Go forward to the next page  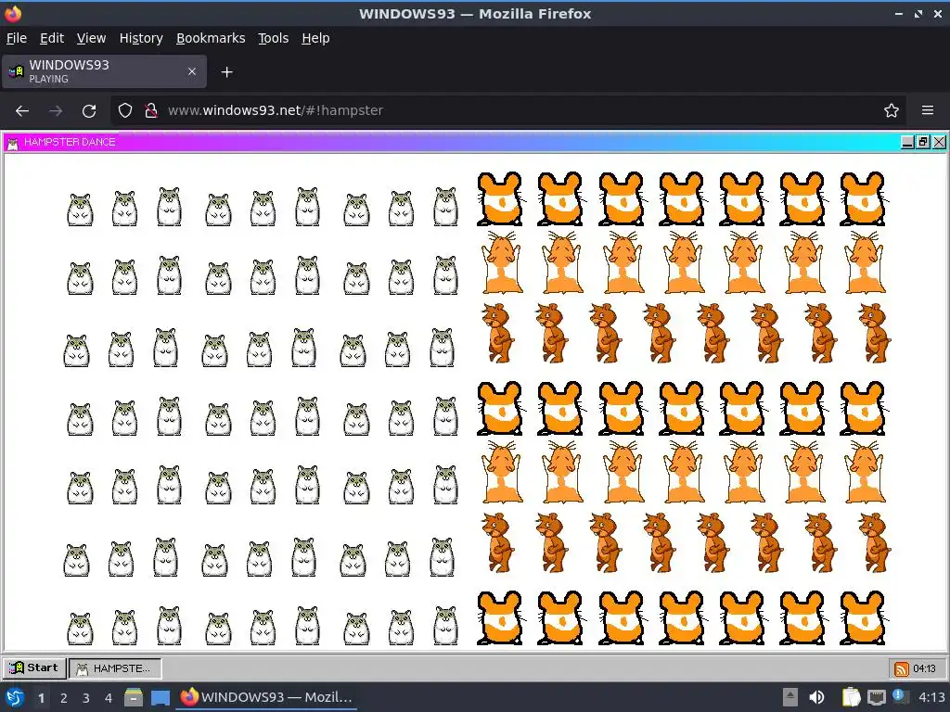click(56, 111)
